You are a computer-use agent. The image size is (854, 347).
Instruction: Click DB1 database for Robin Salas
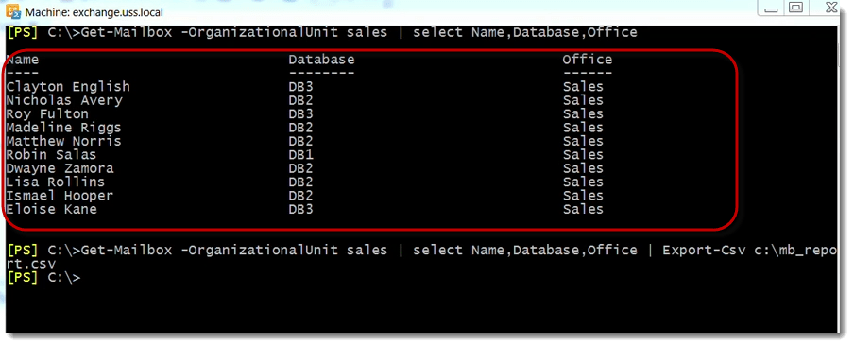coord(300,155)
